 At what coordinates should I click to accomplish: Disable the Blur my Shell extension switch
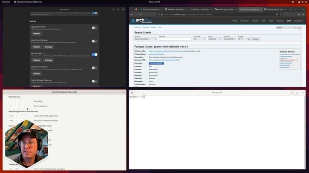tap(95, 54)
